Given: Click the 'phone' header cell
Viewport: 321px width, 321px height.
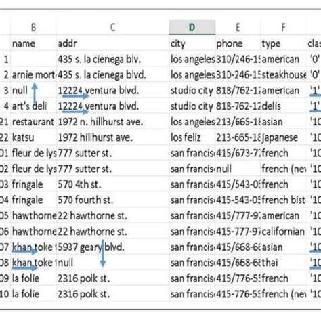Looking at the screenshot, I should tap(238, 43).
